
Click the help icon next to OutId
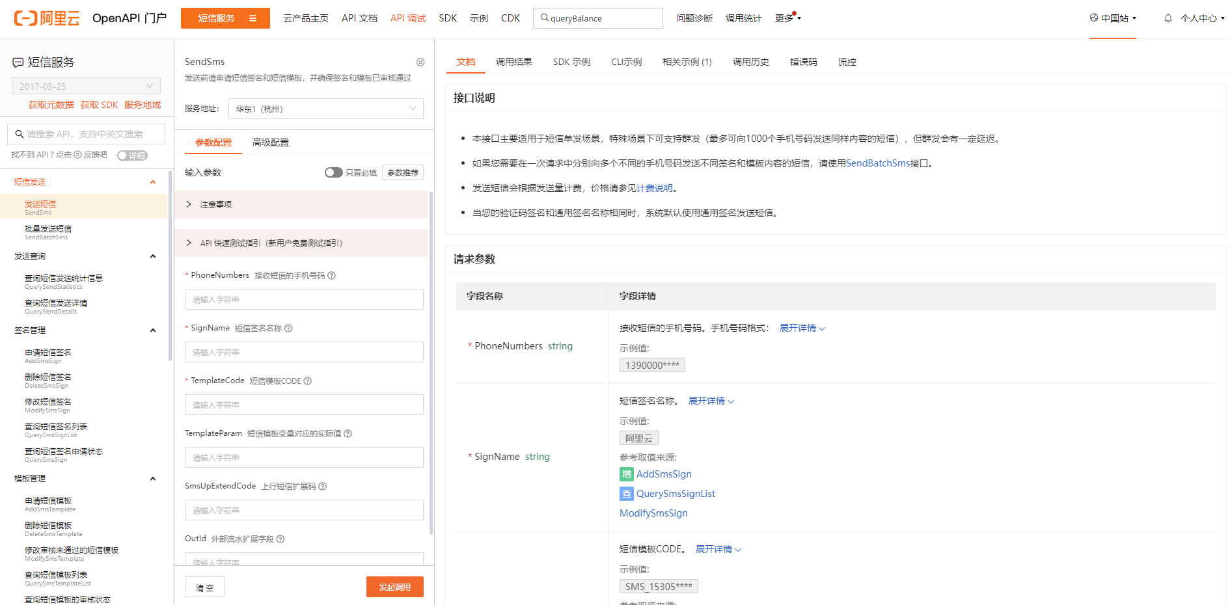pos(280,539)
